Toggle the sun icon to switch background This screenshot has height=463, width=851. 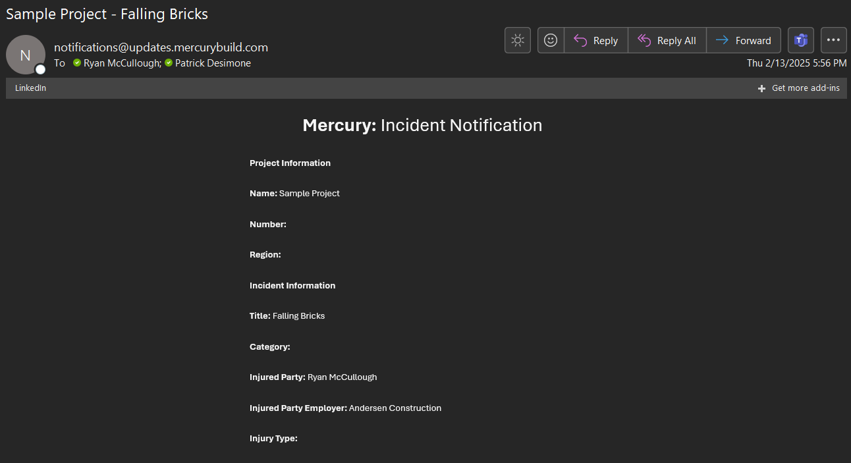click(x=518, y=40)
